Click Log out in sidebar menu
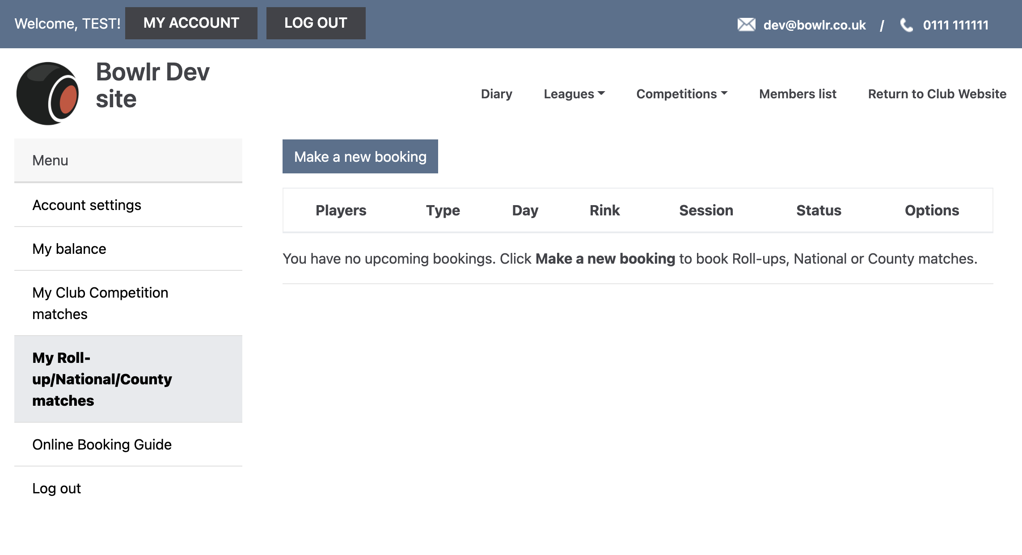The image size is (1022, 555). coord(57,488)
